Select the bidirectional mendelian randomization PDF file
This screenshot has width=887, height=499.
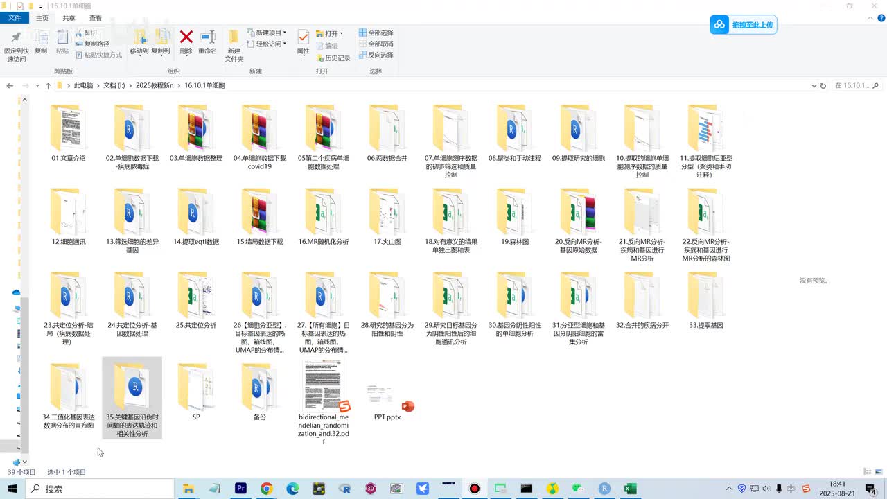click(324, 402)
